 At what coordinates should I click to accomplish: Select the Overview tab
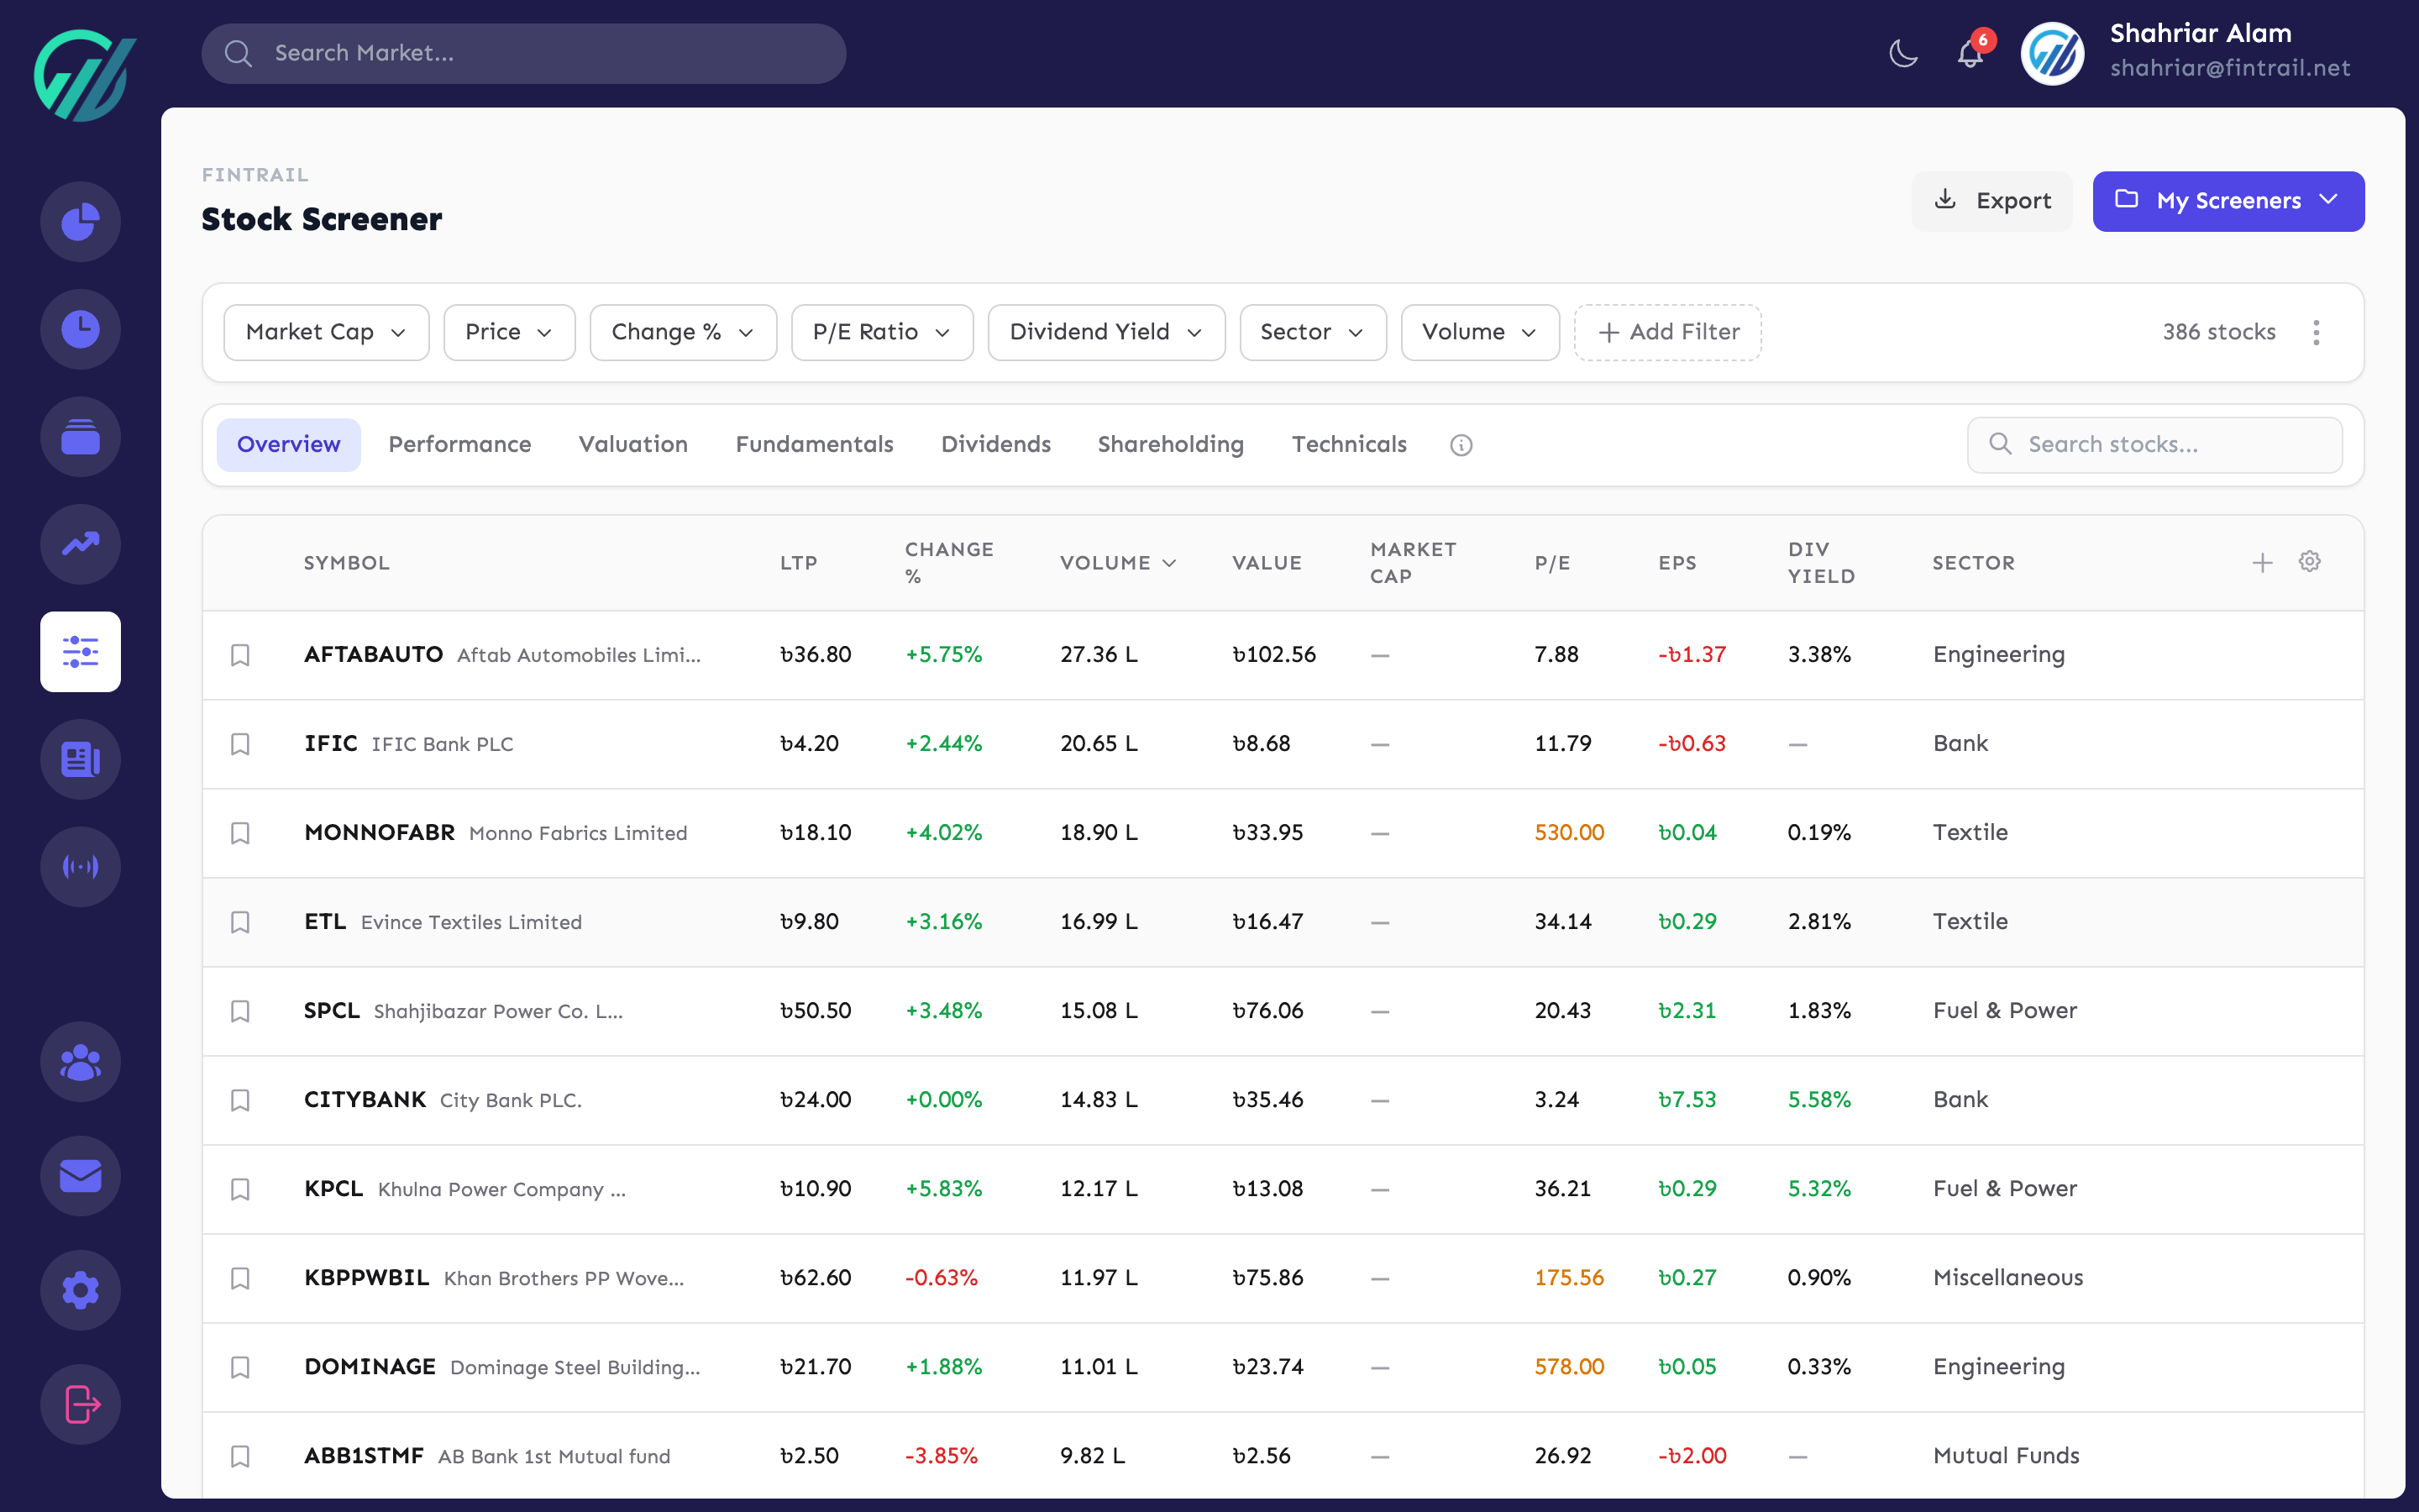click(289, 444)
